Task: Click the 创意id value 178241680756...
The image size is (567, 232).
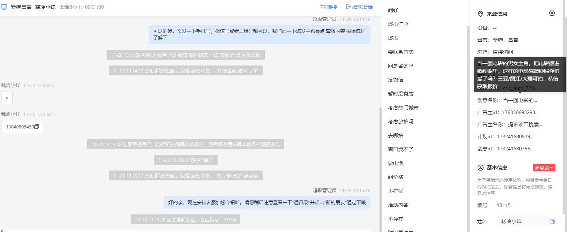Action: click(515, 149)
